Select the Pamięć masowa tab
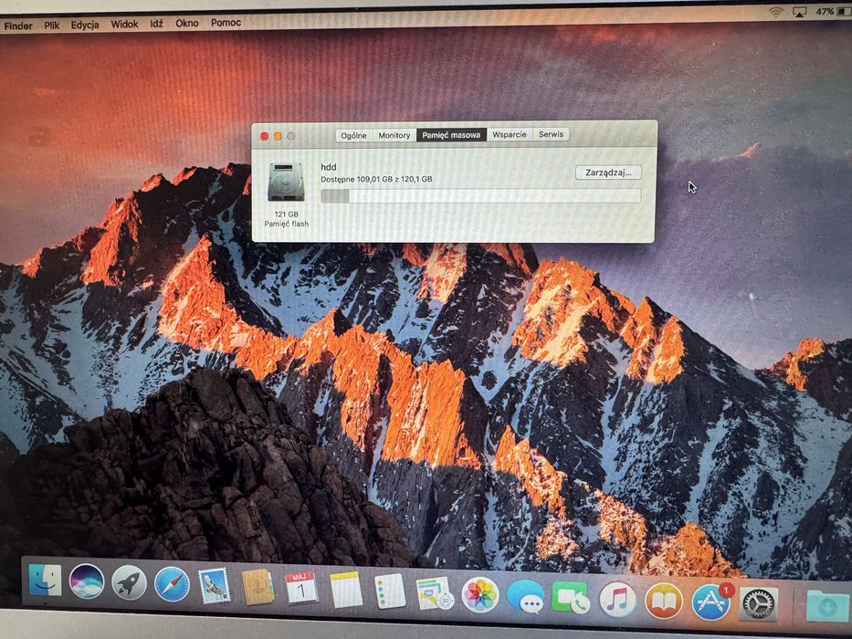The height and width of the screenshot is (639, 852). click(451, 135)
